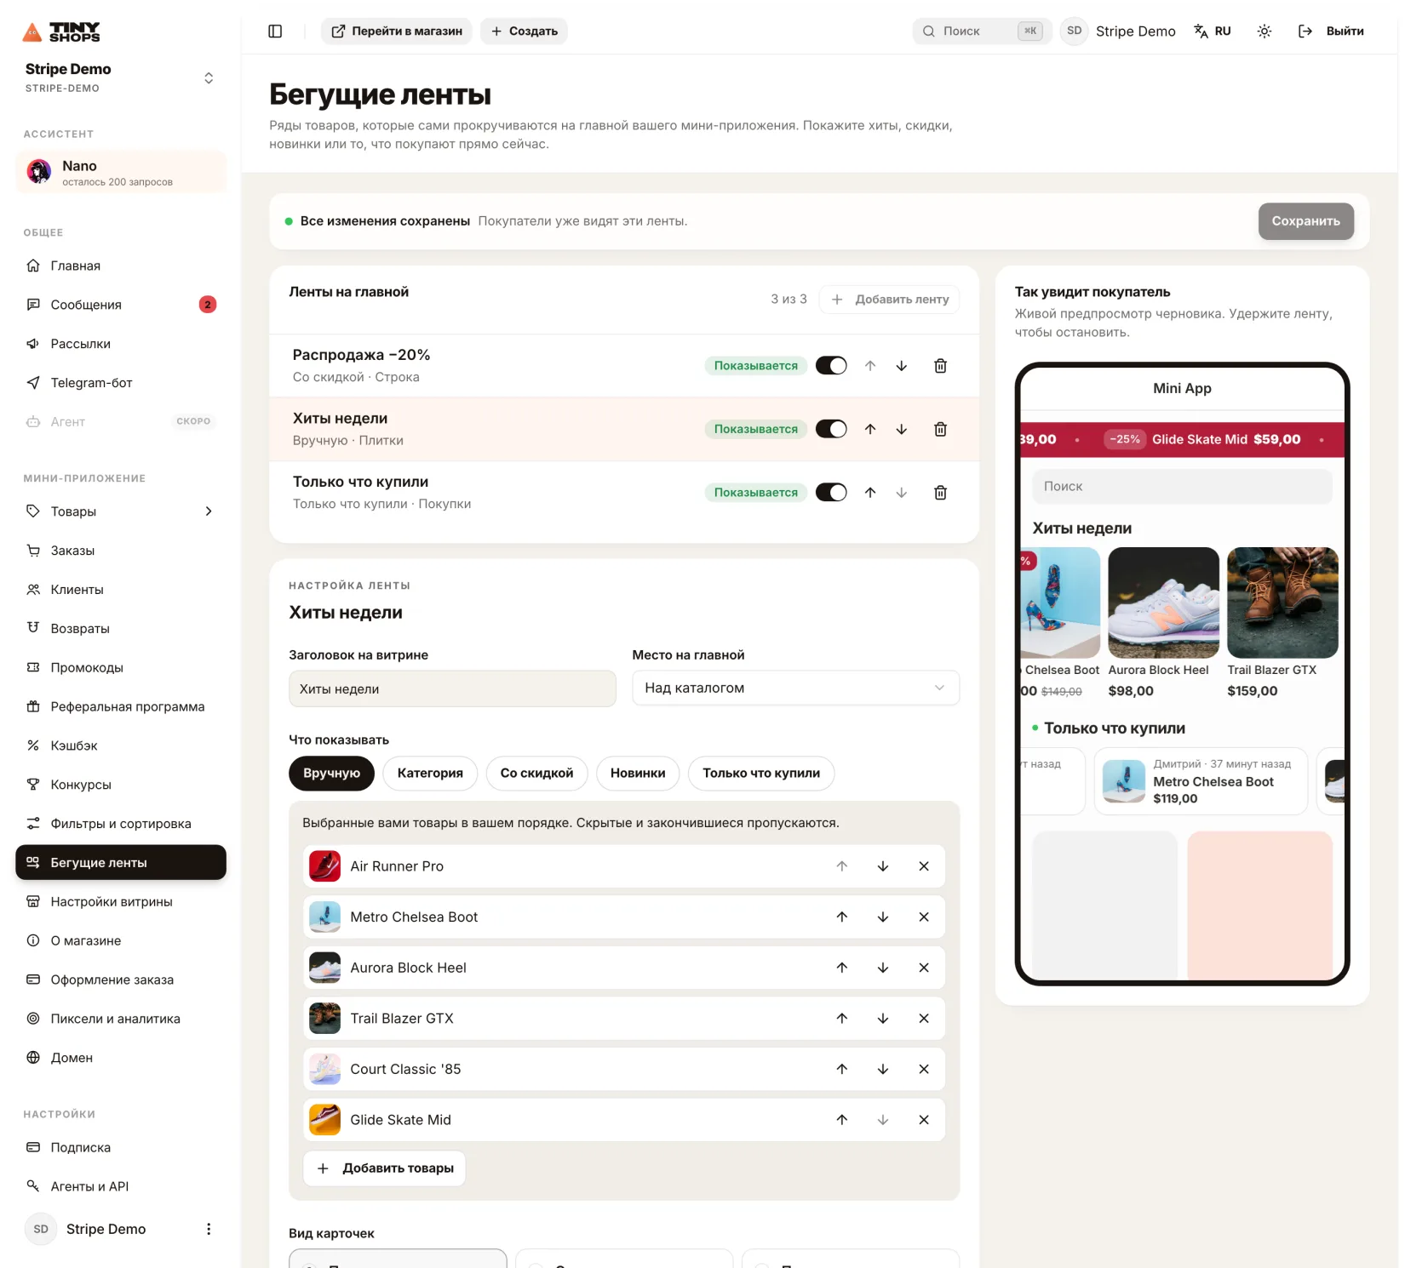The image size is (1405, 1268).
Task: Collapse the sidebar with panel icon
Action: (275, 31)
